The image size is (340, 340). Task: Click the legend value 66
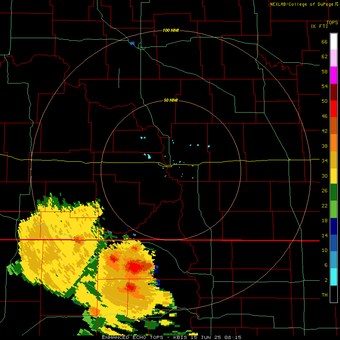325,42
